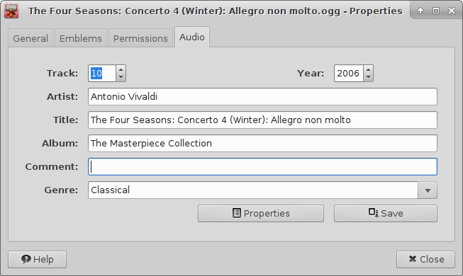
Task: Select the Audio tab
Action: tap(192, 37)
